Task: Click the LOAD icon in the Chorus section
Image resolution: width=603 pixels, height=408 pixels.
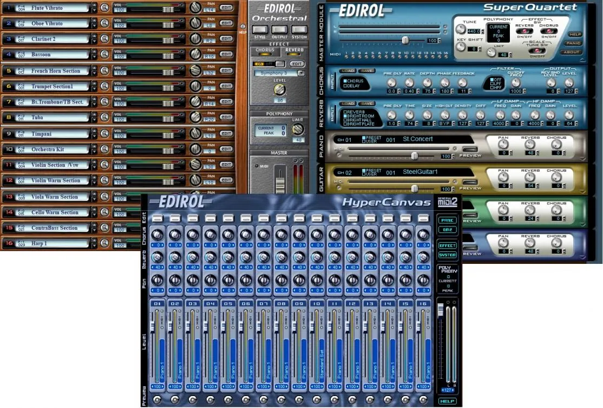Action: coord(349,70)
